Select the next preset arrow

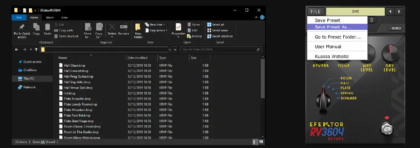(x=399, y=12)
